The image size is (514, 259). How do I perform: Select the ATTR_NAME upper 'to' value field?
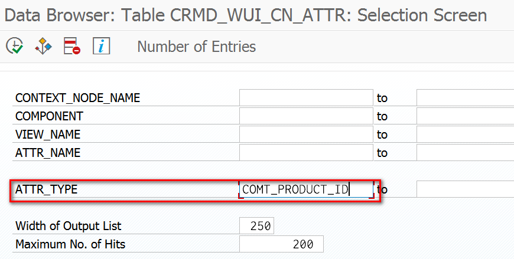tap(465, 153)
